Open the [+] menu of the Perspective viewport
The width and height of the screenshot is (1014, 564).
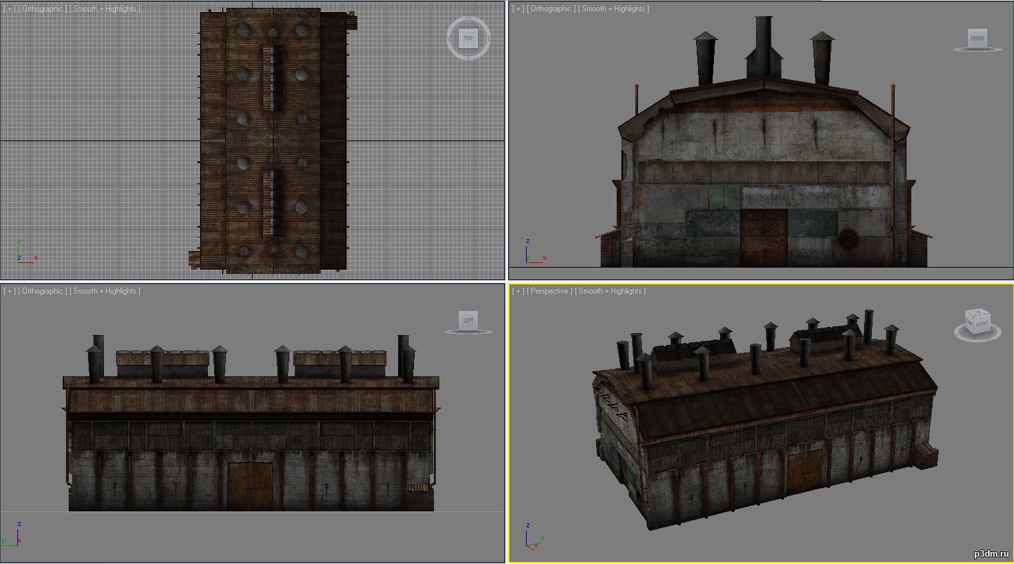point(519,291)
